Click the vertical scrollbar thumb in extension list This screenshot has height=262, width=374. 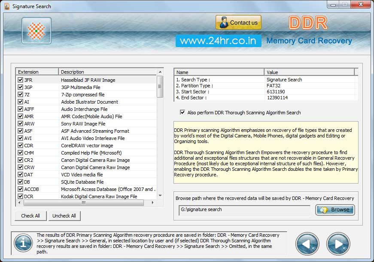coord(160,86)
